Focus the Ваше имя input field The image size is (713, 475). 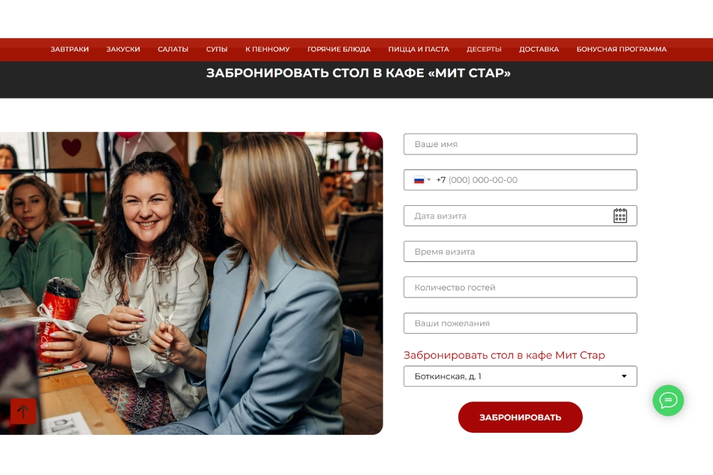pos(520,144)
